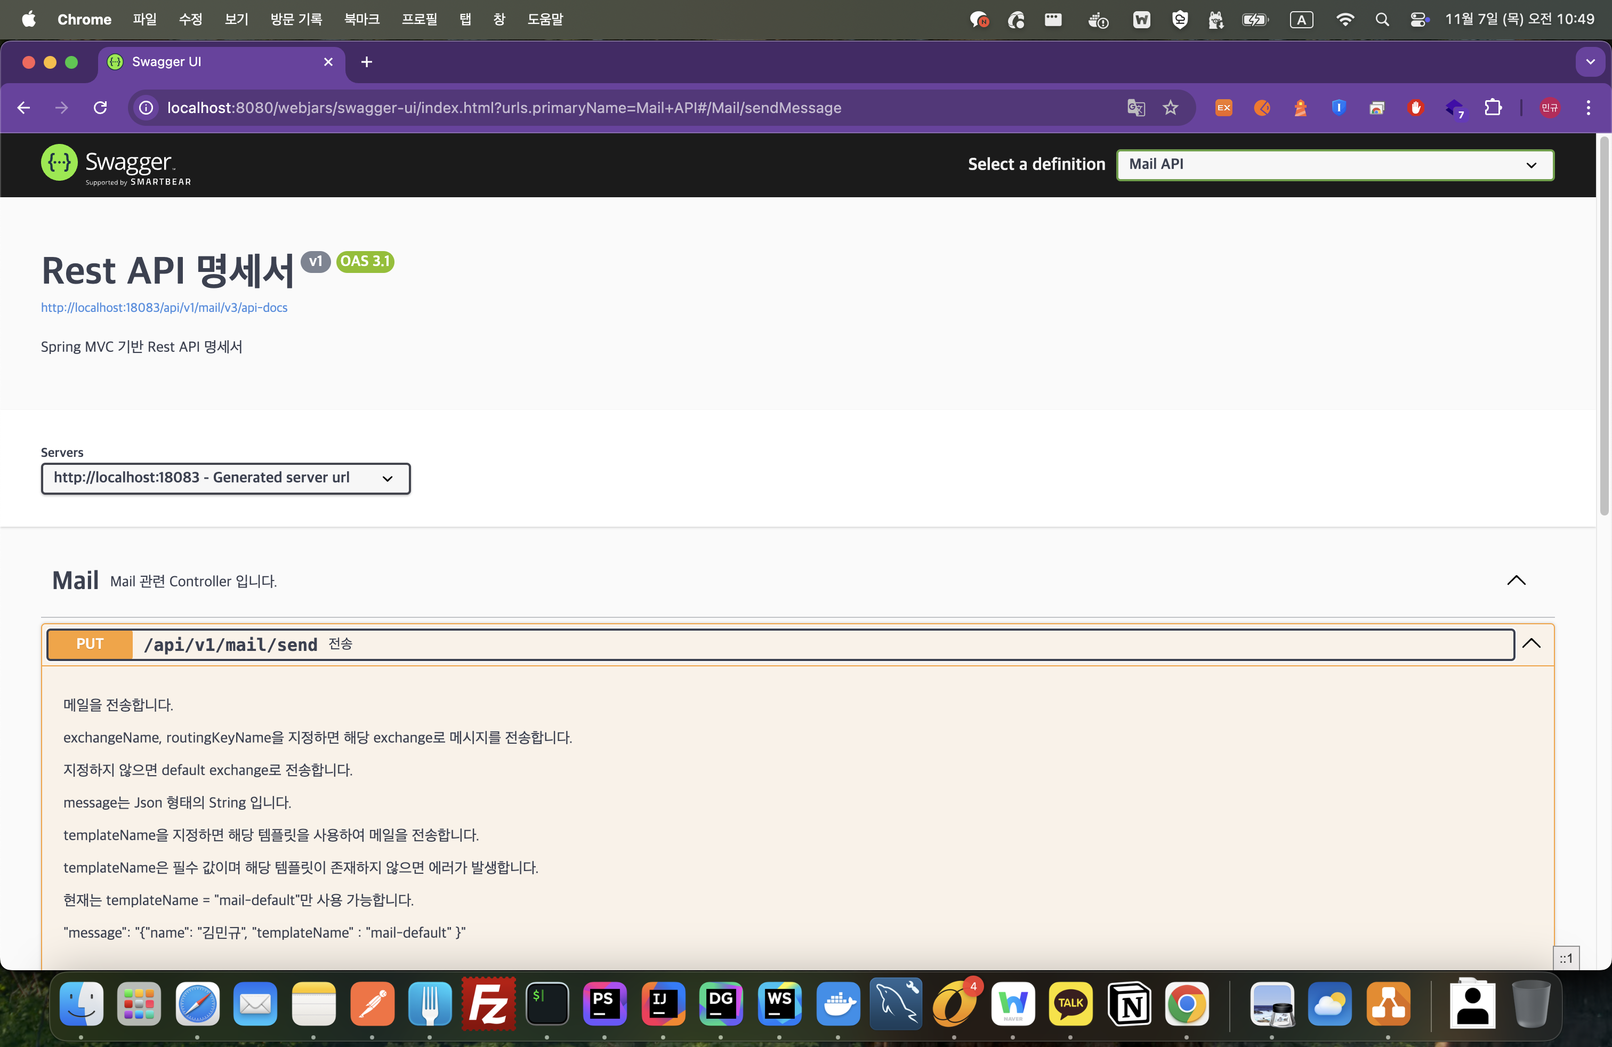Click the Google Translate icon in address bar
This screenshot has height=1047, width=1612.
tap(1136, 108)
